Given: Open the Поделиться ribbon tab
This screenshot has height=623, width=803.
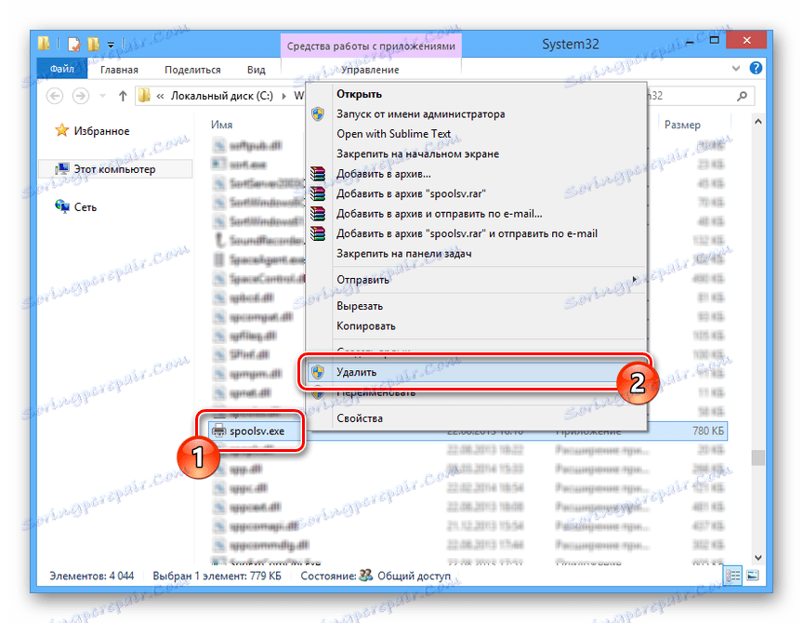Looking at the screenshot, I should click(192, 70).
